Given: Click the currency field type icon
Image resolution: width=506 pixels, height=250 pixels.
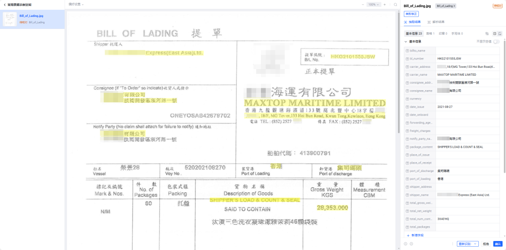Looking at the screenshot, I should (x=407, y=99).
